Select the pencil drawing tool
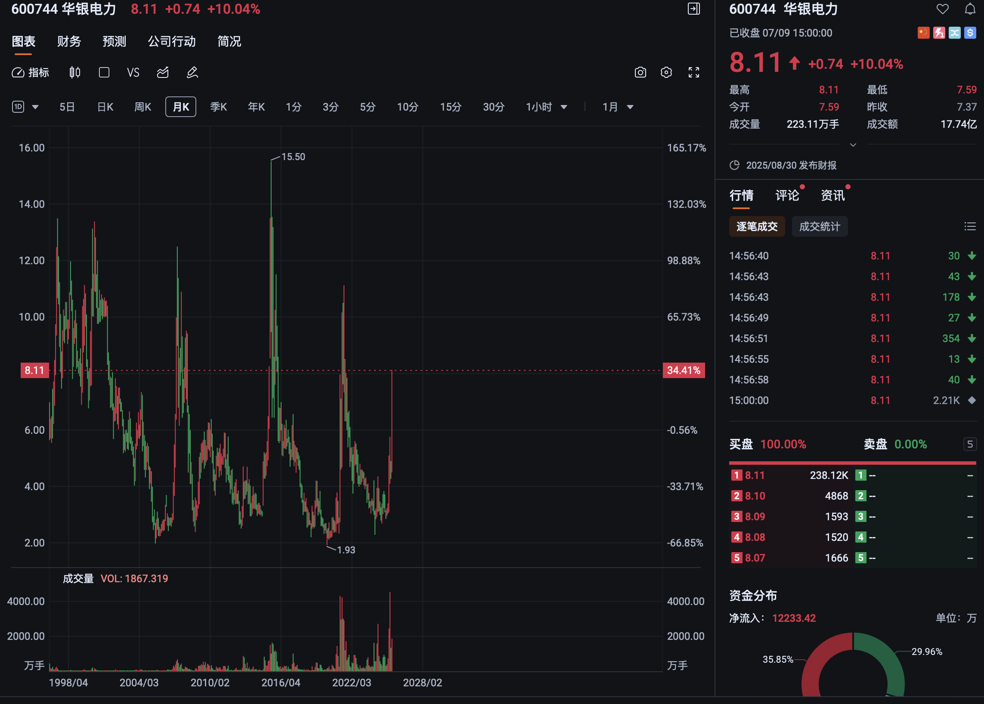 [x=192, y=72]
